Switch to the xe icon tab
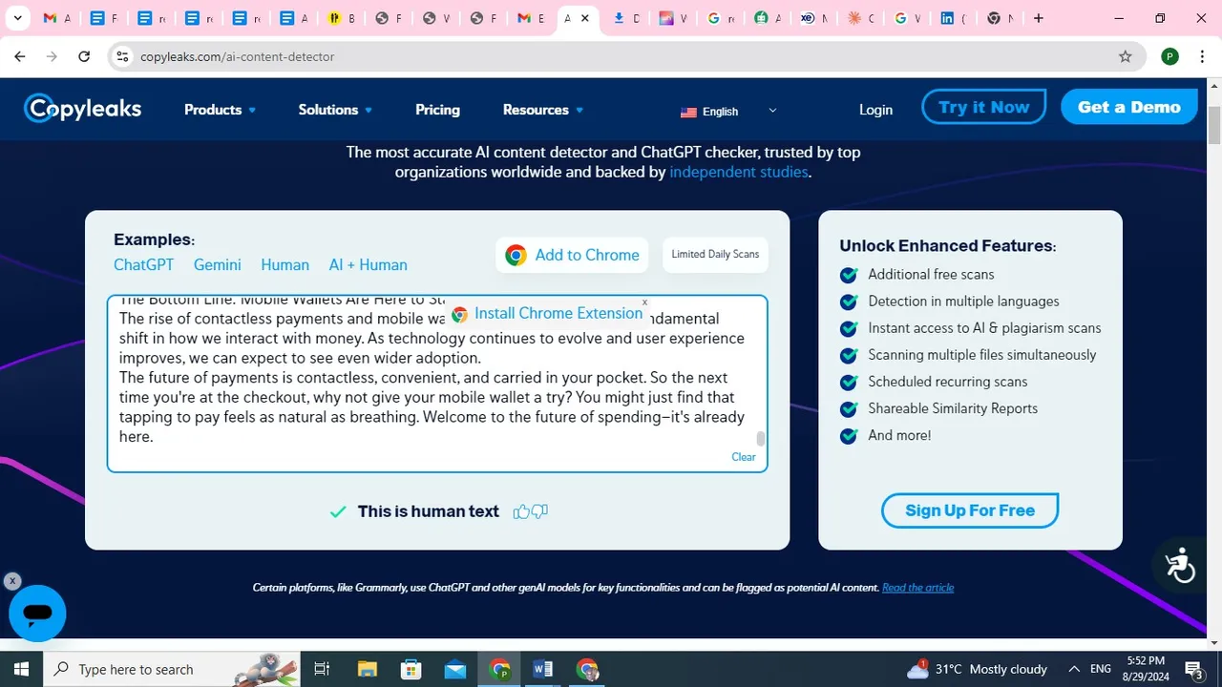The image size is (1222, 687). click(813, 18)
